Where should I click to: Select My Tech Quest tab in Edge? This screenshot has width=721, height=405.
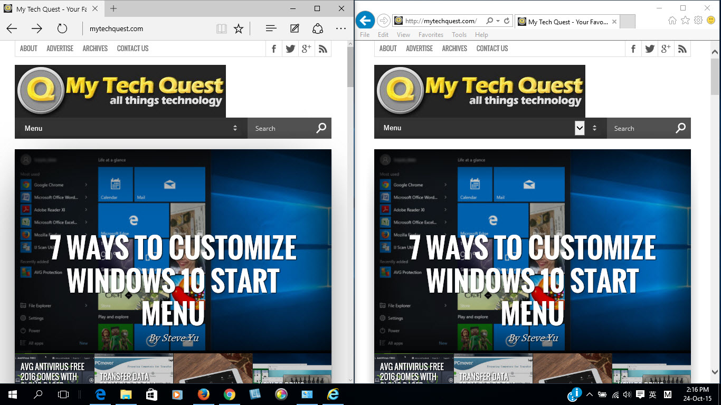[x=51, y=8]
